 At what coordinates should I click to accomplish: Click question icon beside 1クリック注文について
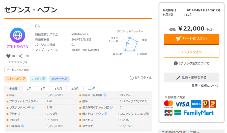[x=176, y=63]
